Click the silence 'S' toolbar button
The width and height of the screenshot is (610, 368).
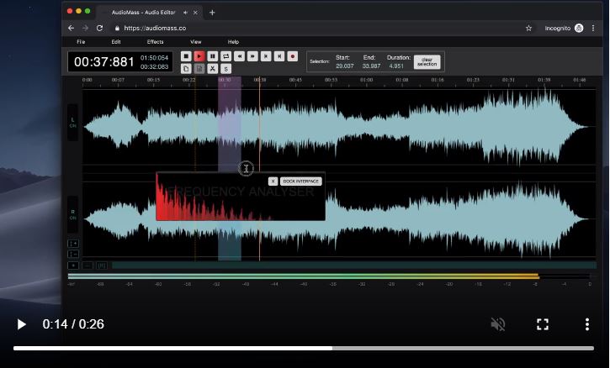point(225,69)
